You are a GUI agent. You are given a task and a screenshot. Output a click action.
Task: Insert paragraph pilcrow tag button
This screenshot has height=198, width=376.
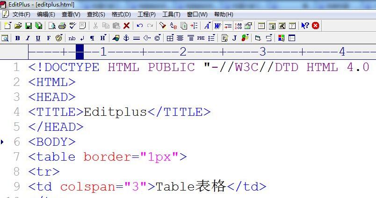(x=92, y=38)
